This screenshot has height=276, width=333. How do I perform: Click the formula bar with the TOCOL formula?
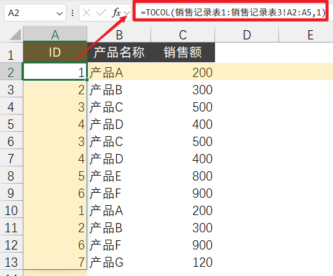pyautogui.click(x=233, y=12)
